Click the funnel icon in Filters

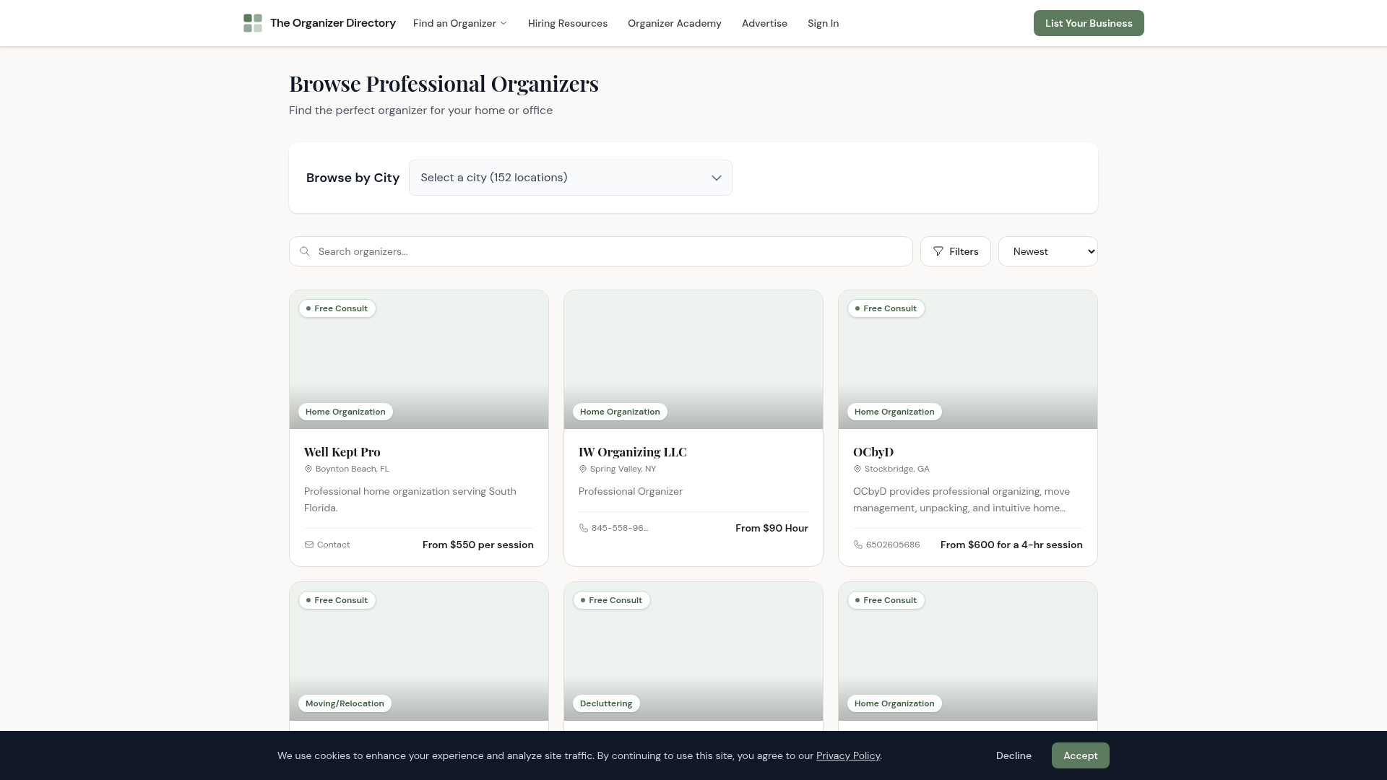938,251
